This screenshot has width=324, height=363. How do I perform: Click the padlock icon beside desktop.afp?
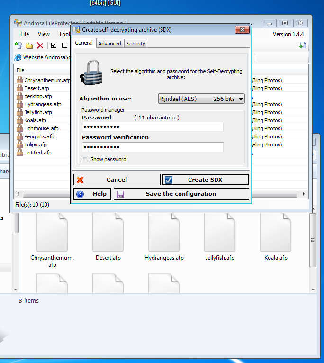pyautogui.click(x=20, y=96)
